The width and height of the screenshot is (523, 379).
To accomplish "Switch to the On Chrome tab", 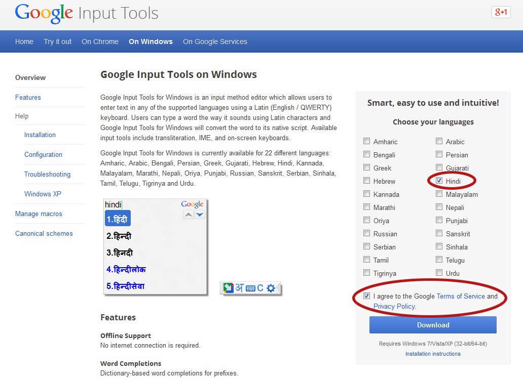I will (100, 41).
